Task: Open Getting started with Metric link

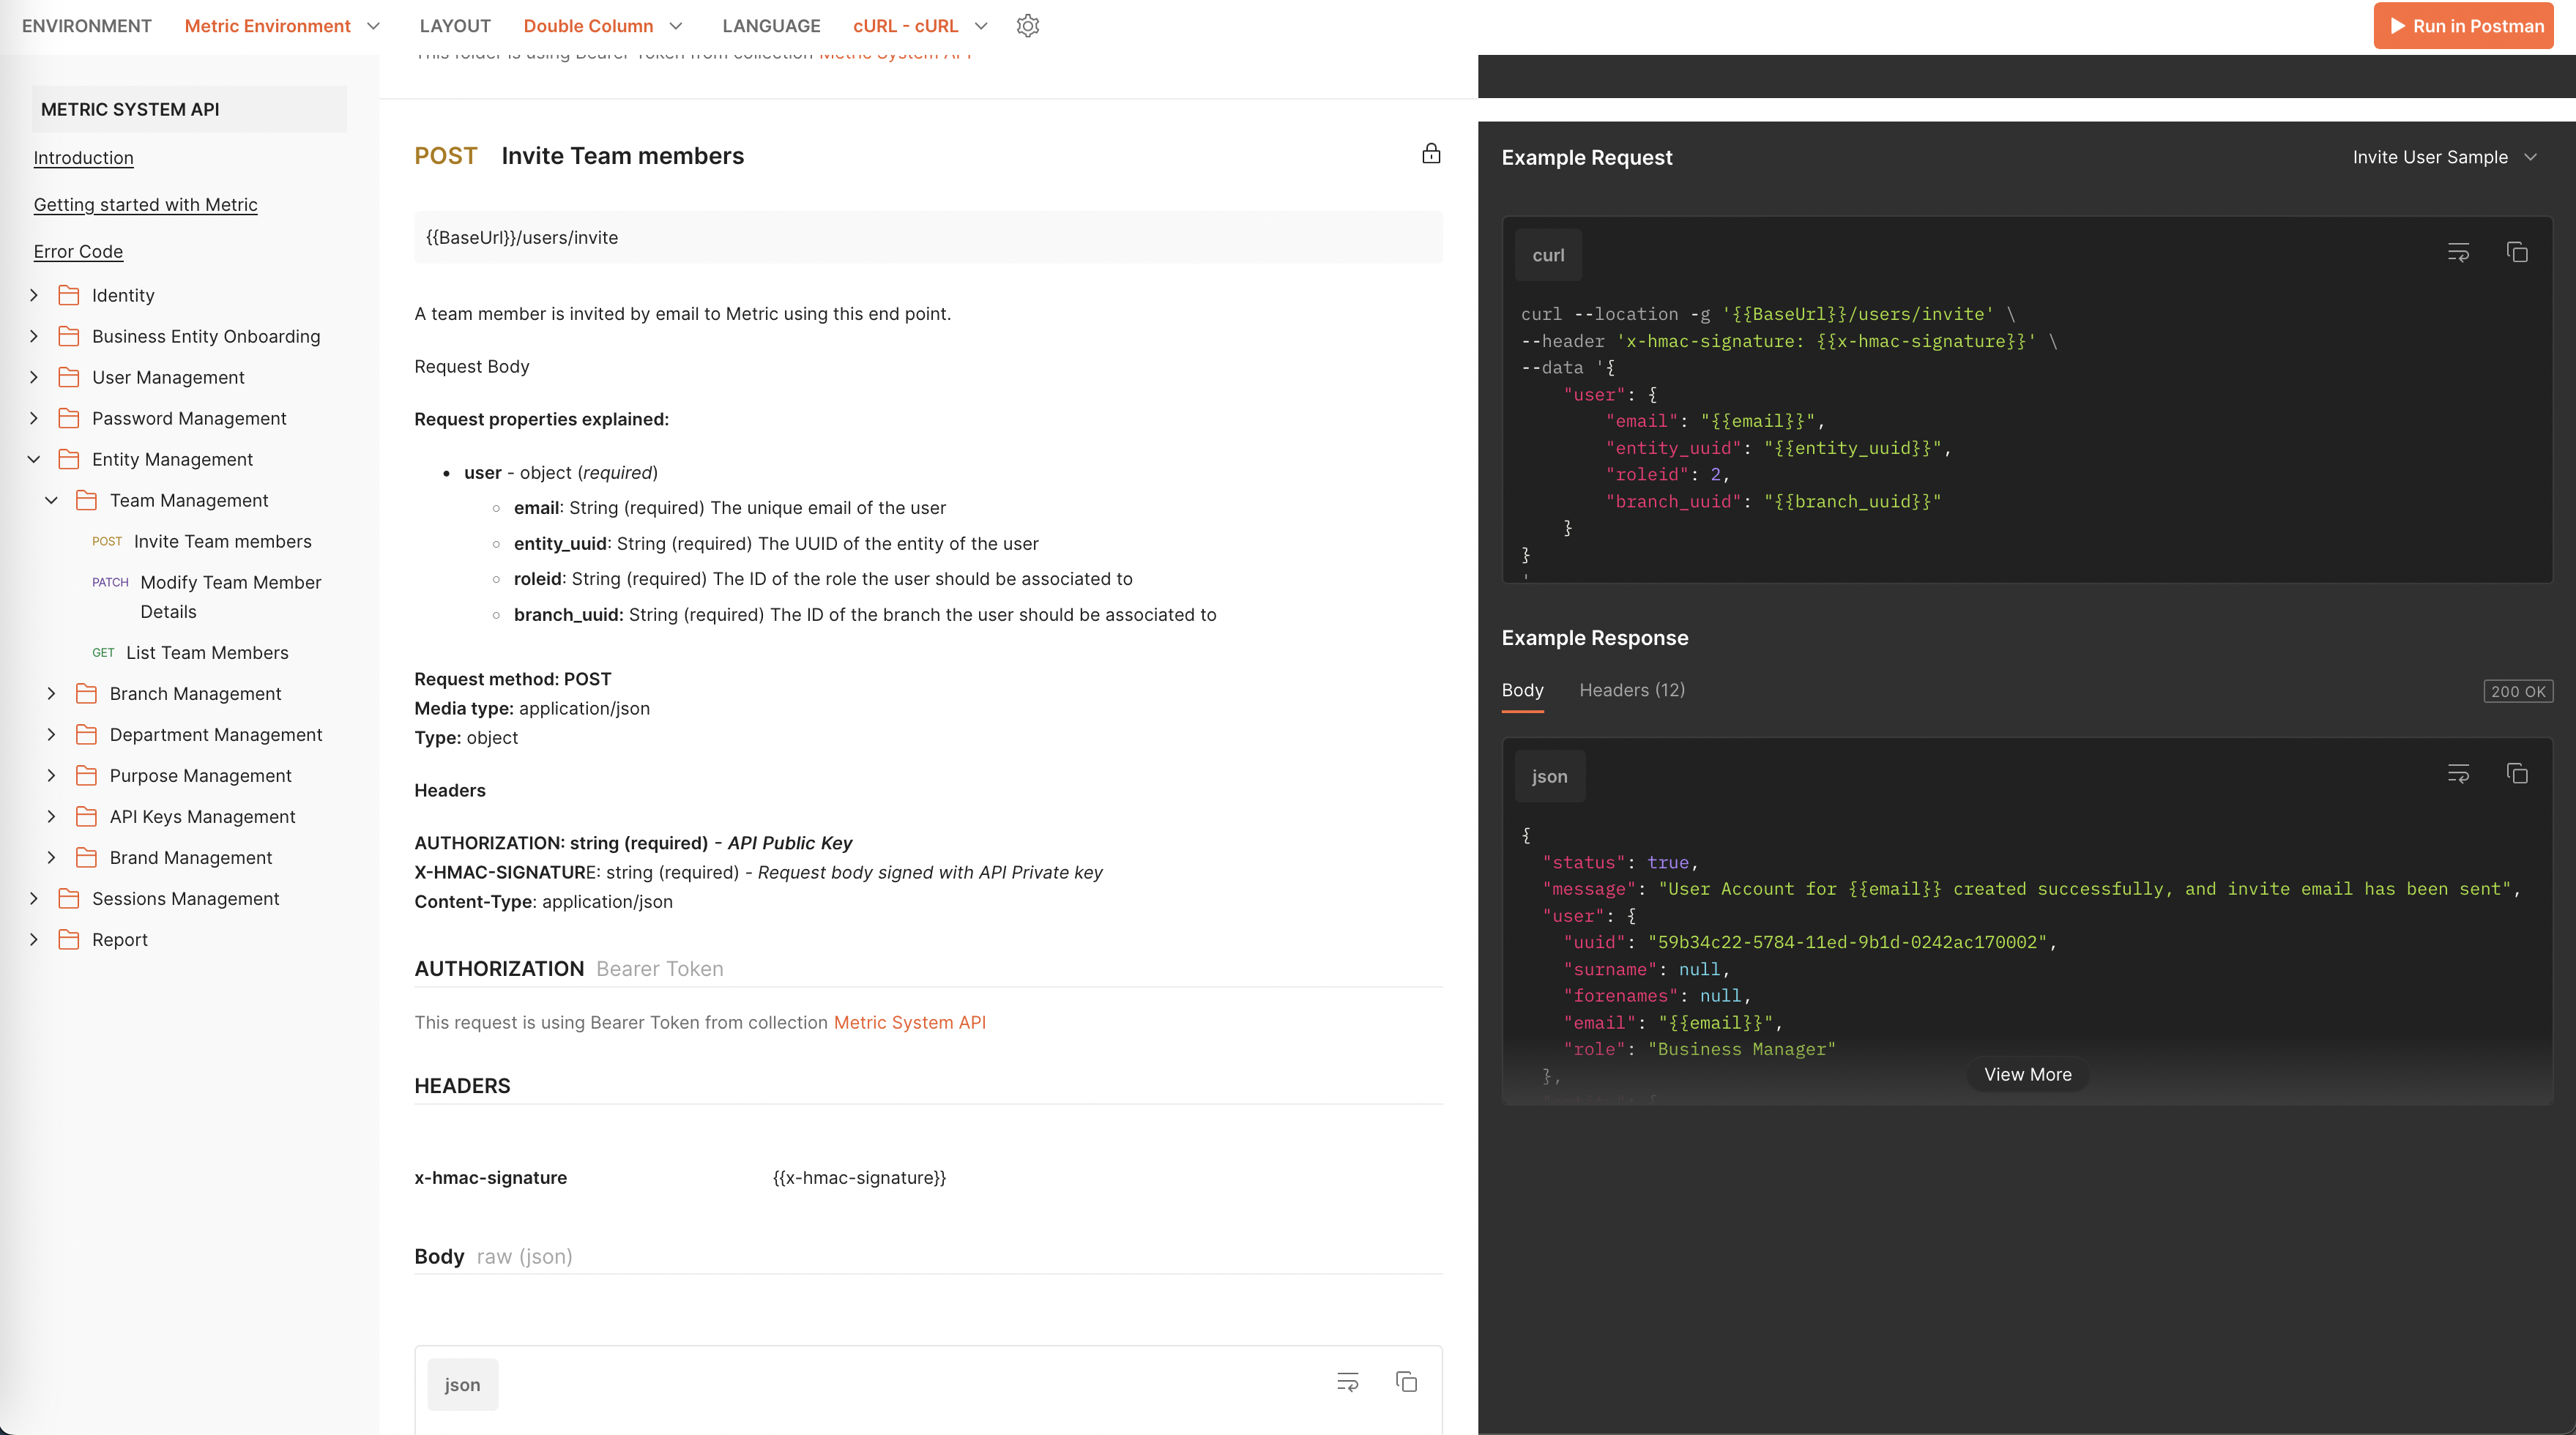Action: pos(145,204)
